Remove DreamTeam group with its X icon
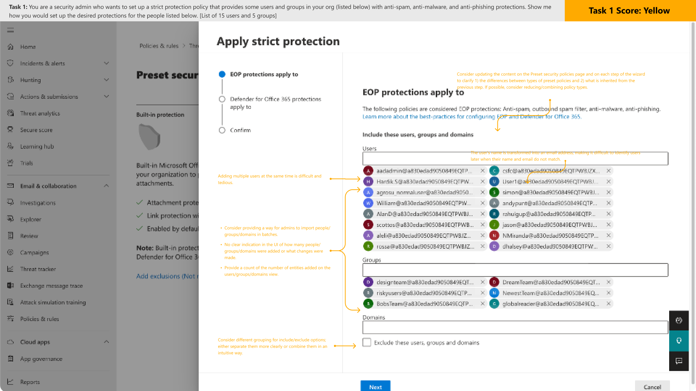Image resolution: width=696 pixels, height=391 pixels. tap(609, 282)
